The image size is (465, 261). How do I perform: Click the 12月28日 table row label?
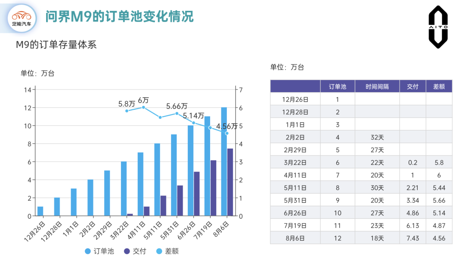tap(295, 112)
